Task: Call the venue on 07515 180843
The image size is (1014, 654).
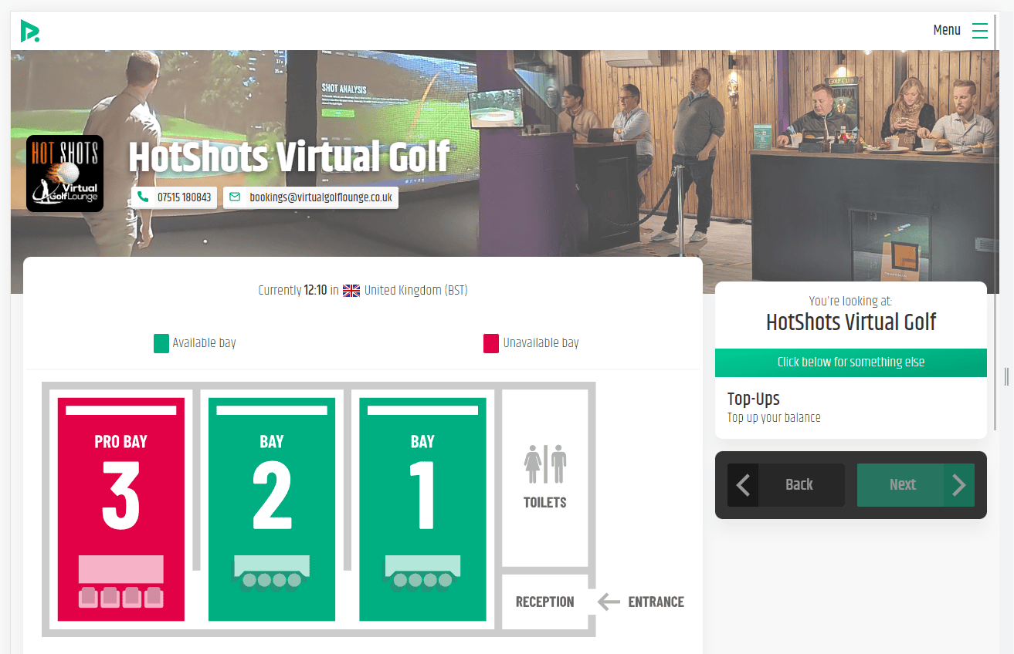Action: (x=175, y=197)
